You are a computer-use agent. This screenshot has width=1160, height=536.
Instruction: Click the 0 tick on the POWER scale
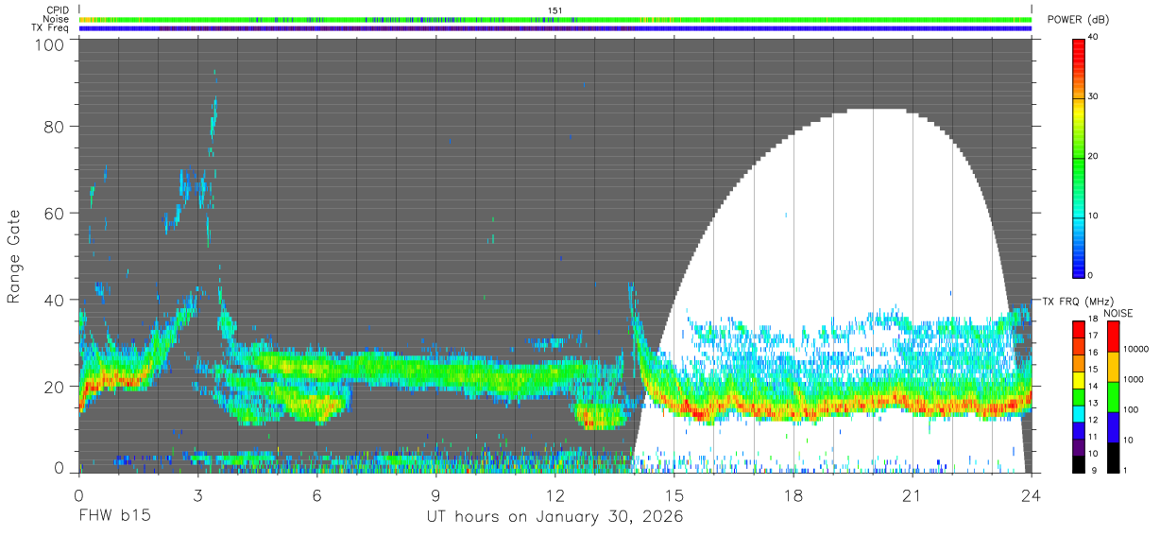(1091, 275)
